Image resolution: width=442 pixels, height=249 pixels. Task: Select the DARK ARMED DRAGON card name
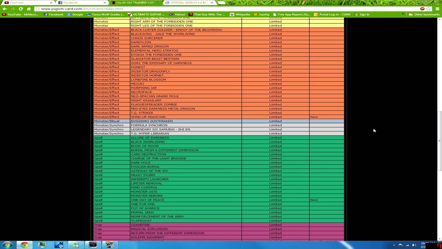pos(150,46)
